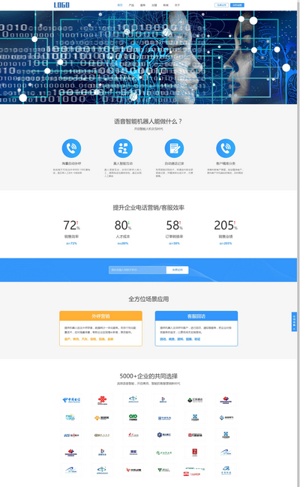
Task: Open the 产品 nav item
Action: click(x=131, y=5)
